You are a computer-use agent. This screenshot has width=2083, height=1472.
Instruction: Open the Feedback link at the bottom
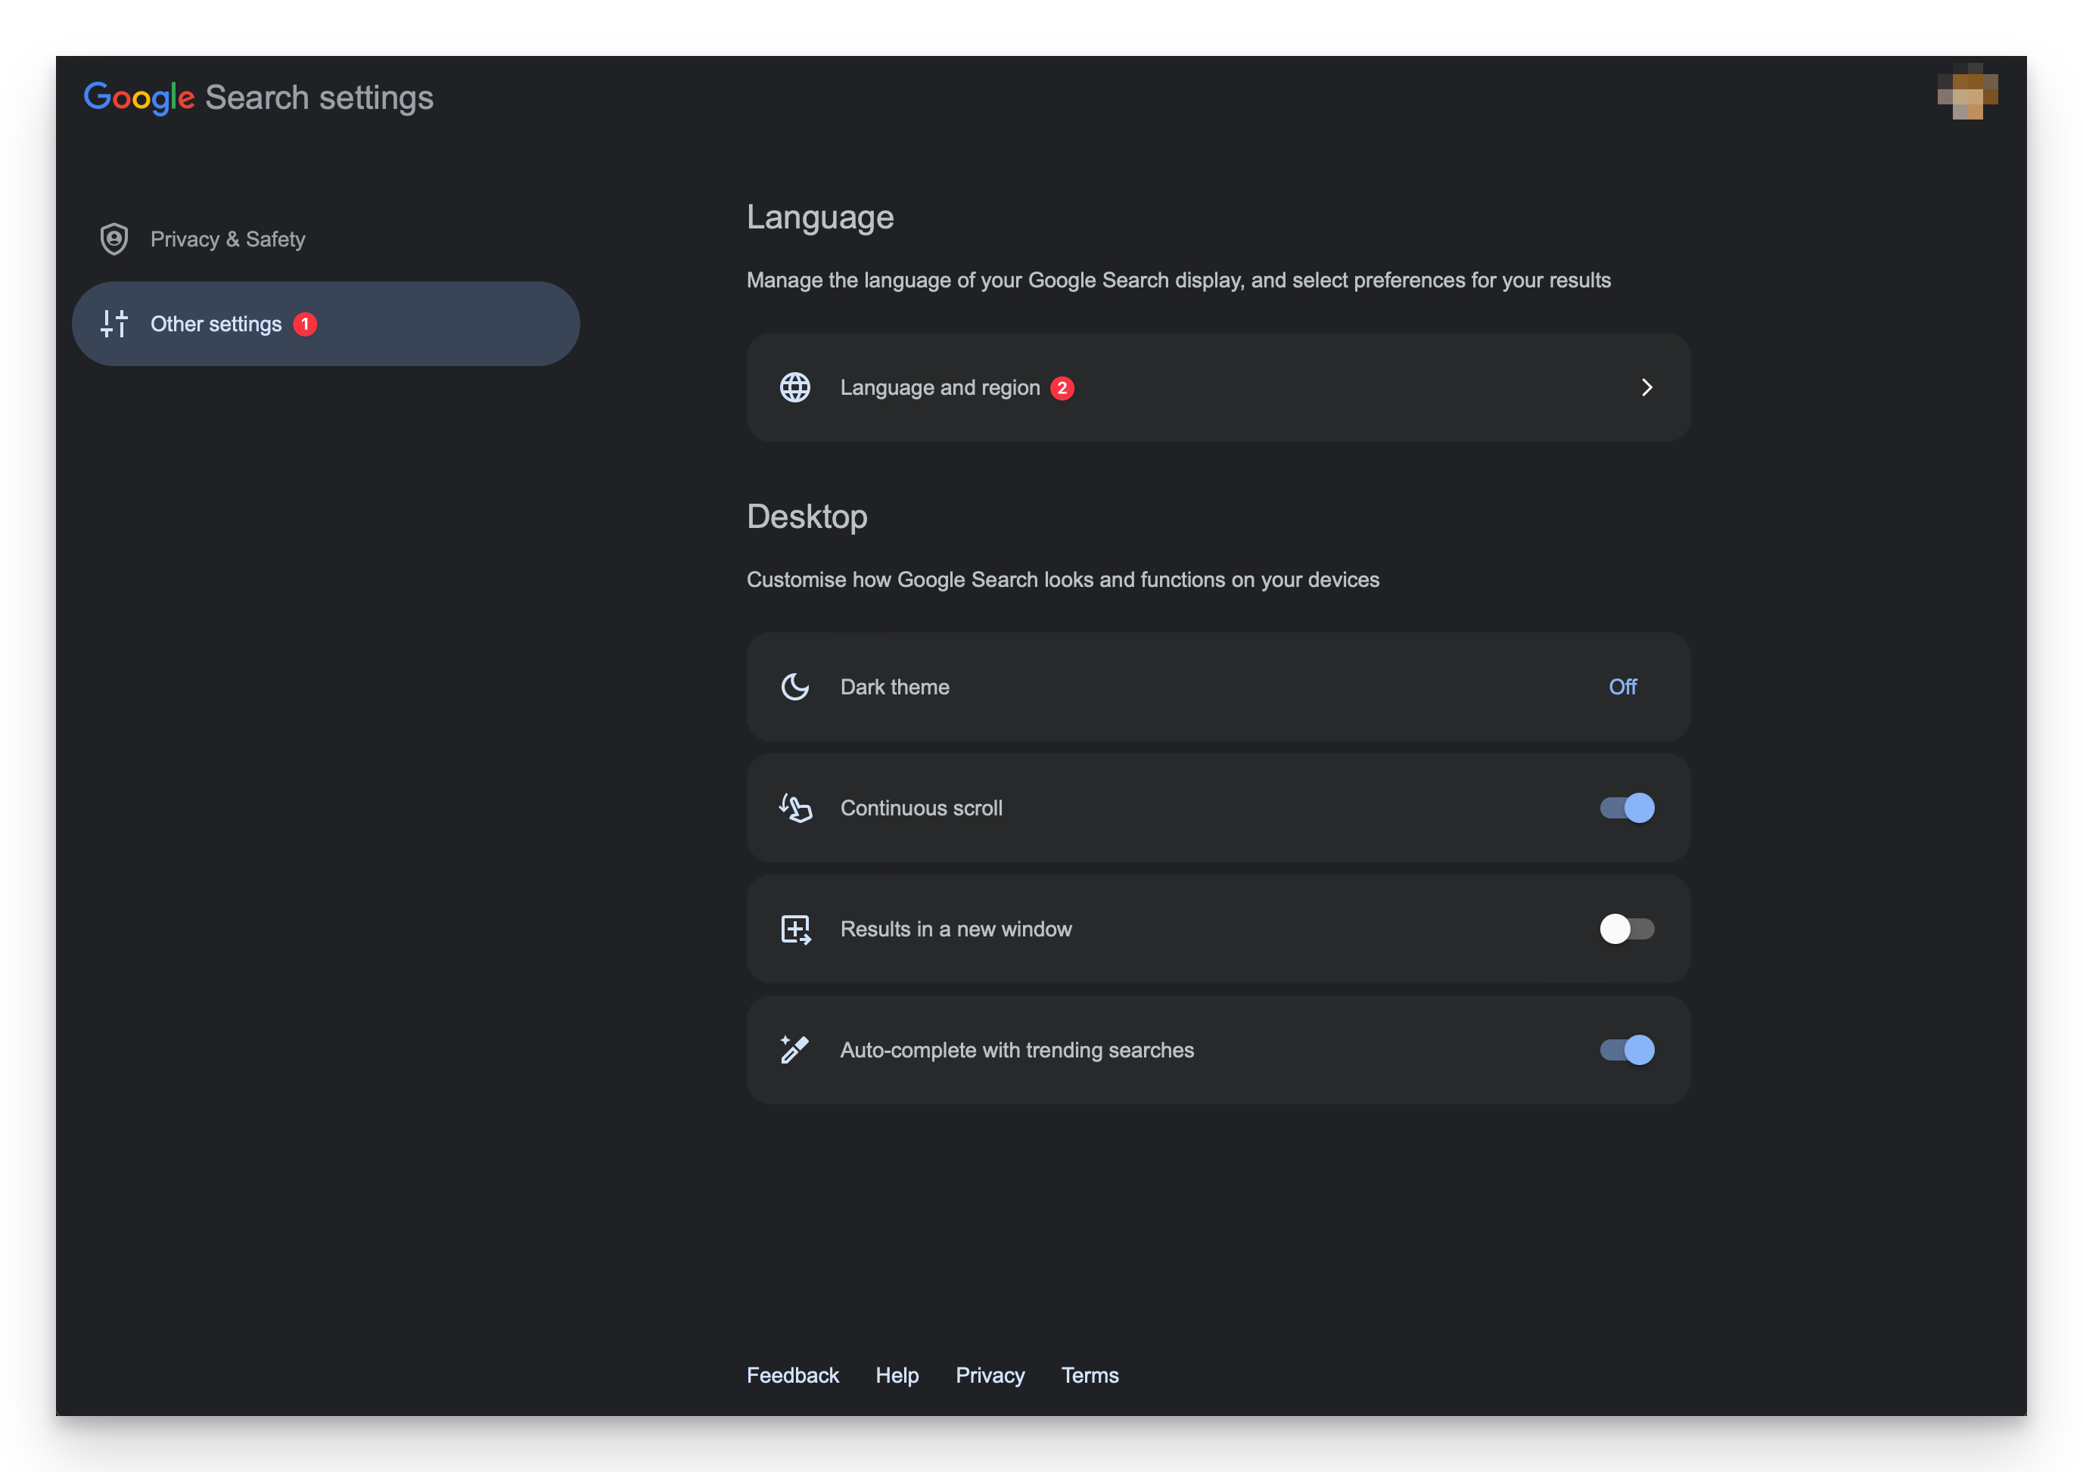point(792,1375)
